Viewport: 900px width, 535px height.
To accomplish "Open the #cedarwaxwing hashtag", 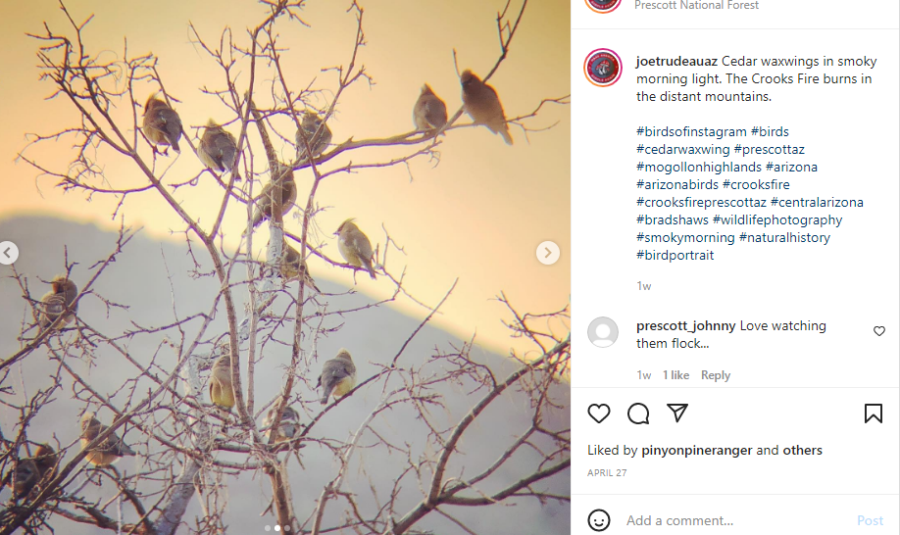I will pos(683,149).
